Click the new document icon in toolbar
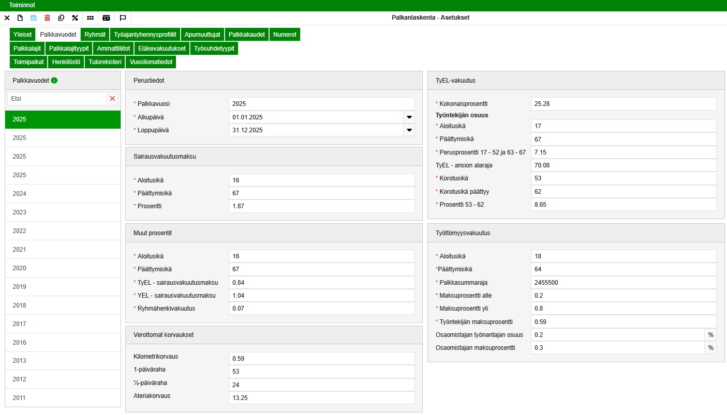Viewport: 727px width, 415px height. [x=20, y=18]
